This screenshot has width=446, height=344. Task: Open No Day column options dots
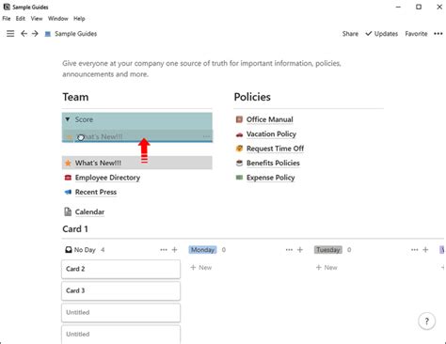tap(164, 250)
